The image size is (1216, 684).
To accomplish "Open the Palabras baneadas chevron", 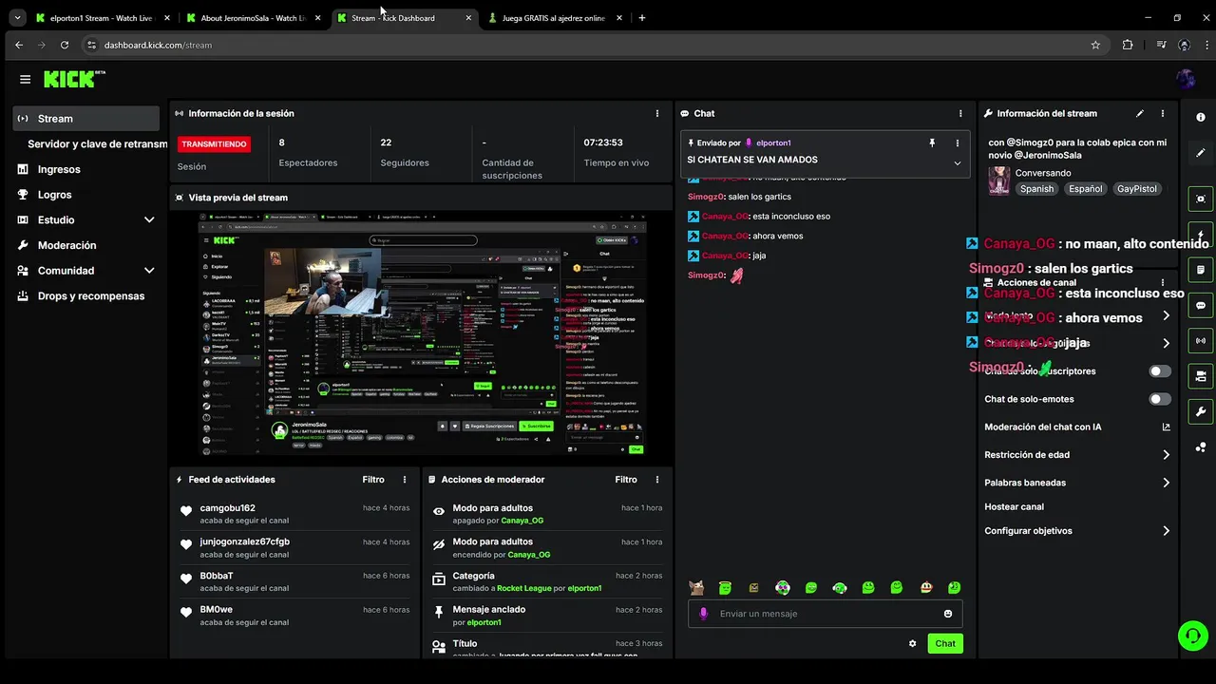I will (x=1167, y=483).
